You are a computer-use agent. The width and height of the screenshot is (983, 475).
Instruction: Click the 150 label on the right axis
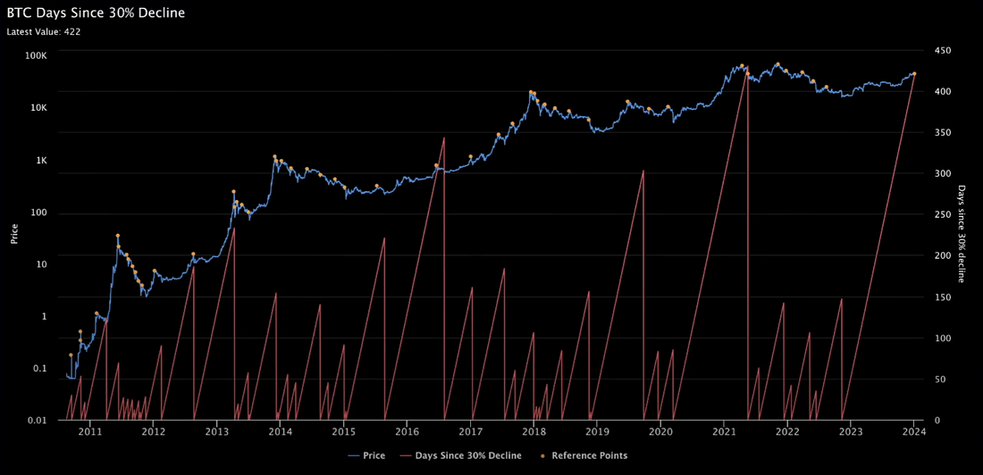pos(942,297)
